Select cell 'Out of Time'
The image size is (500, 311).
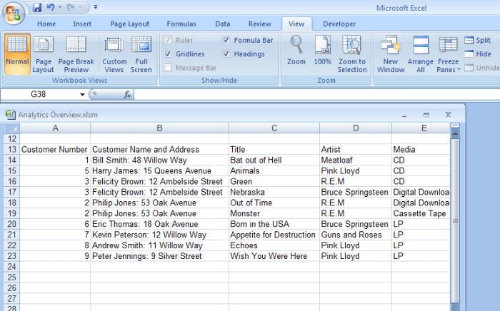[274, 203]
